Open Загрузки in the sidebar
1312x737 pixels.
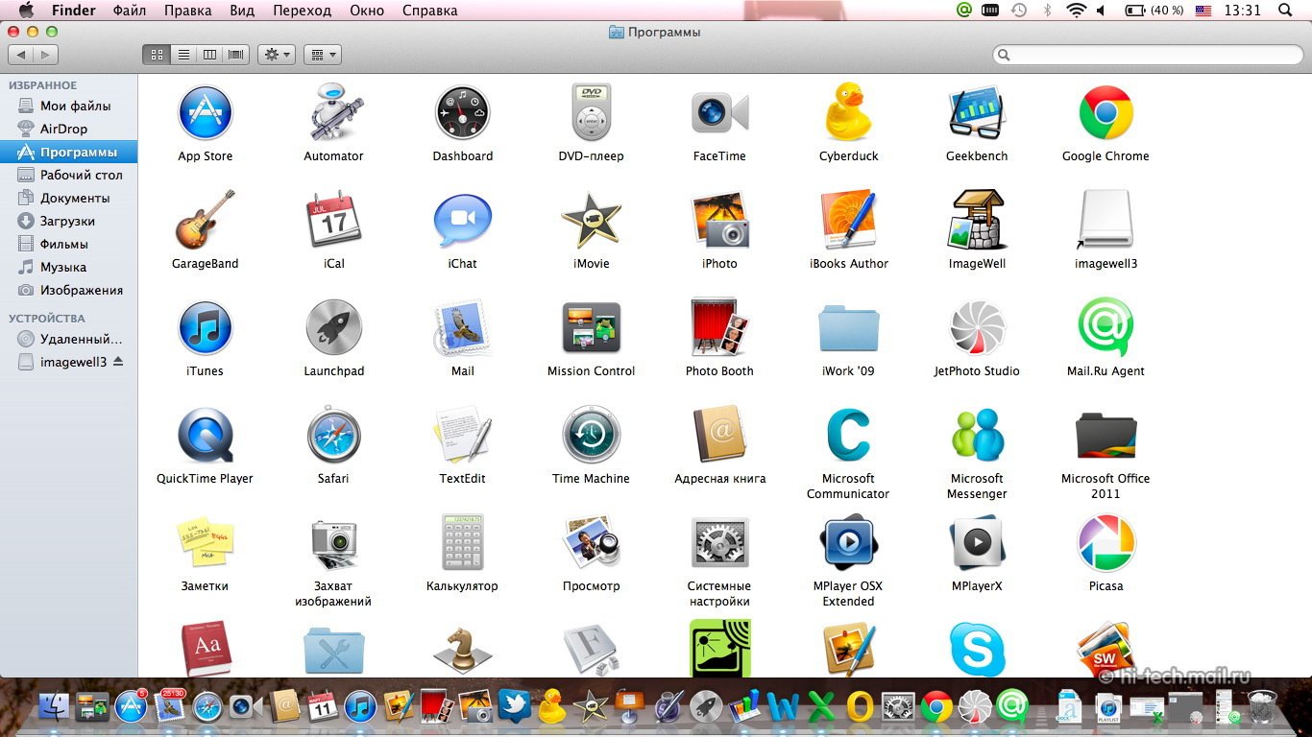68,221
